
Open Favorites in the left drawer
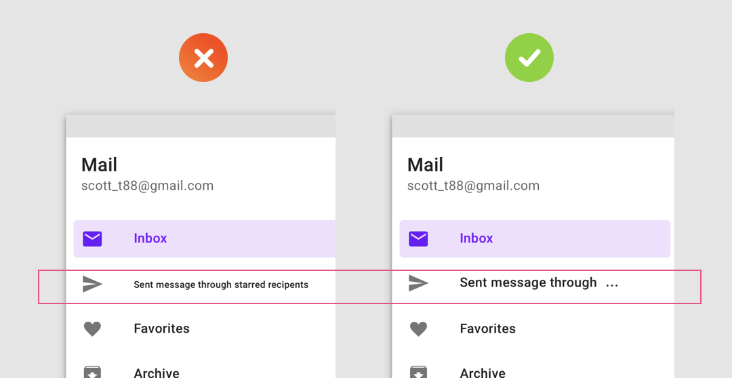coord(161,329)
